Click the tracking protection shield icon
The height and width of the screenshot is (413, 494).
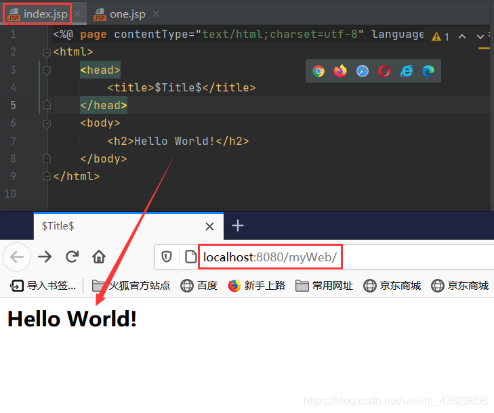(167, 257)
